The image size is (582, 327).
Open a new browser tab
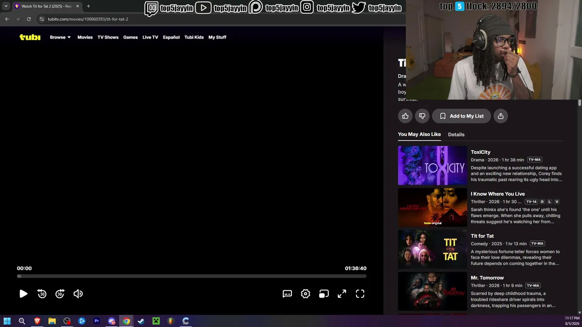88,6
